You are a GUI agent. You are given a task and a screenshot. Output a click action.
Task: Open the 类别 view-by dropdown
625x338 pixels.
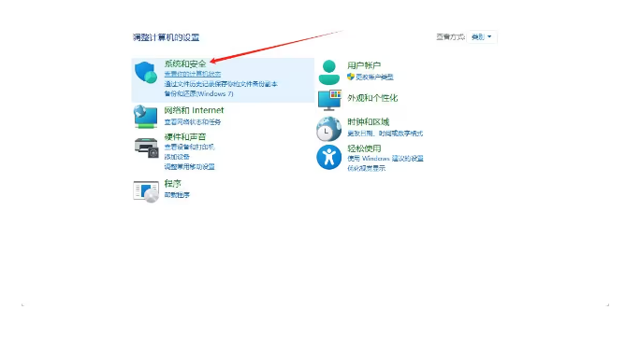[x=482, y=37]
